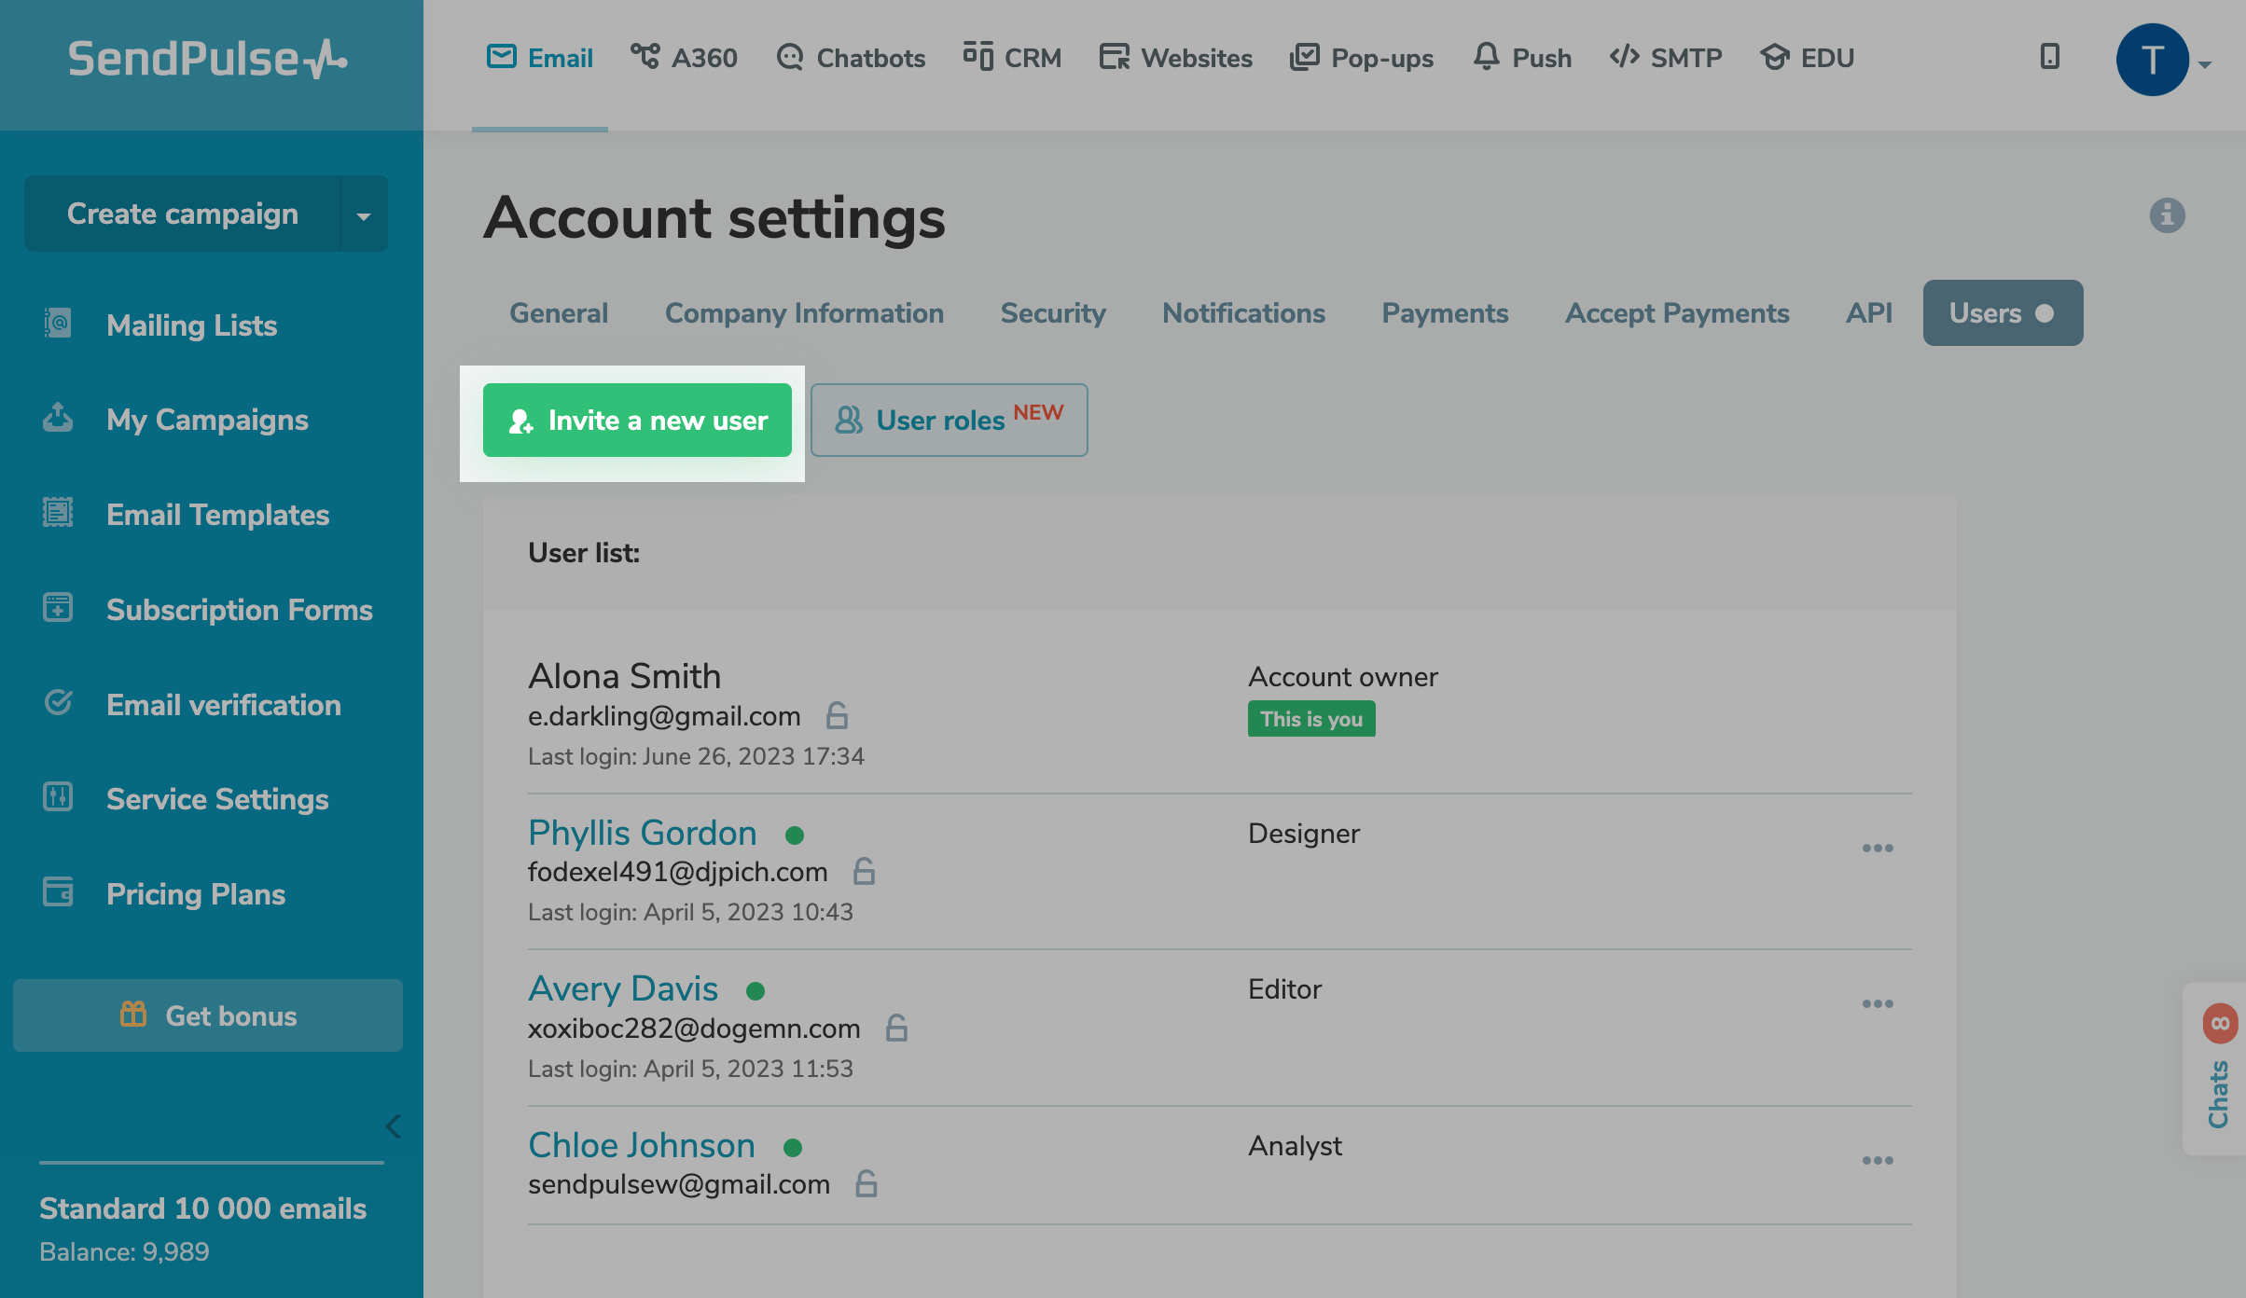Open the Email verification sidebar item
The image size is (2246, 1298).
tap(223, 705)
